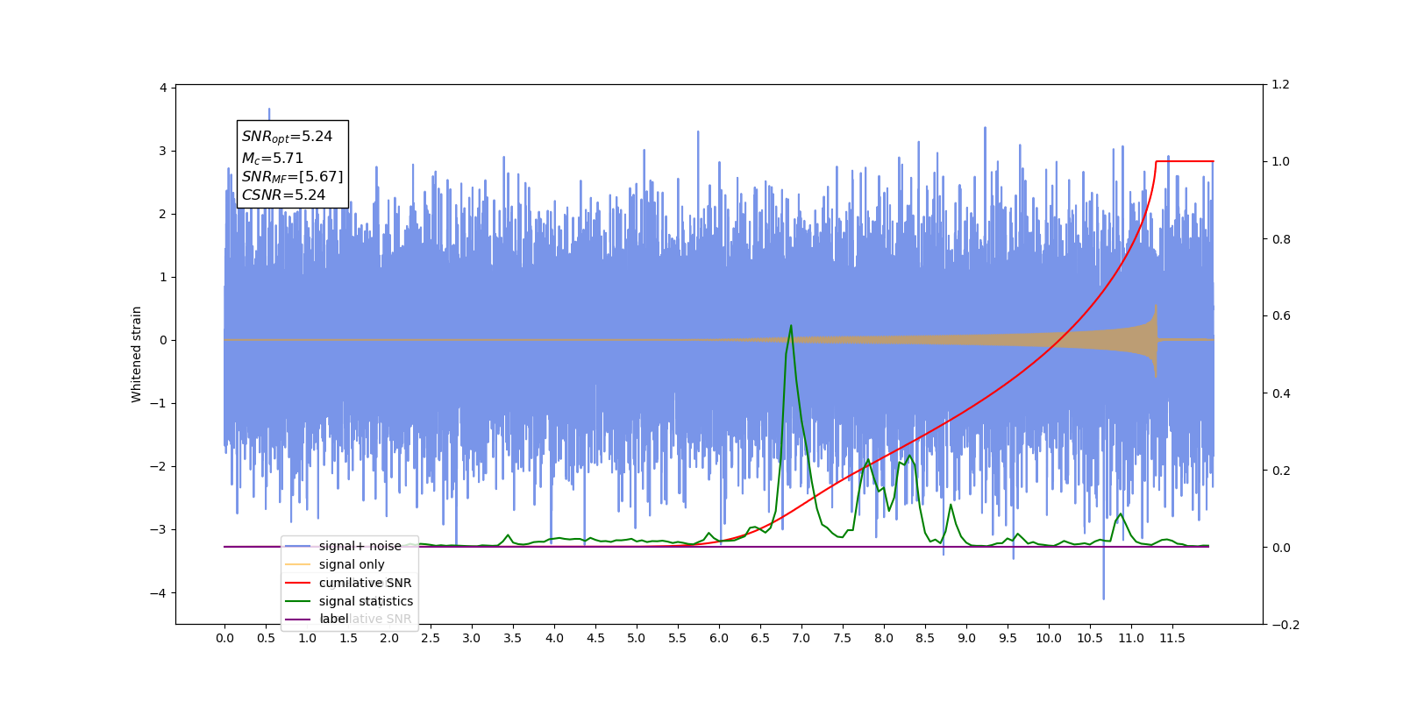1403x701 pixels.
Task: Select the Mc=5.71 annotation line
Action: tap(273, 158)
